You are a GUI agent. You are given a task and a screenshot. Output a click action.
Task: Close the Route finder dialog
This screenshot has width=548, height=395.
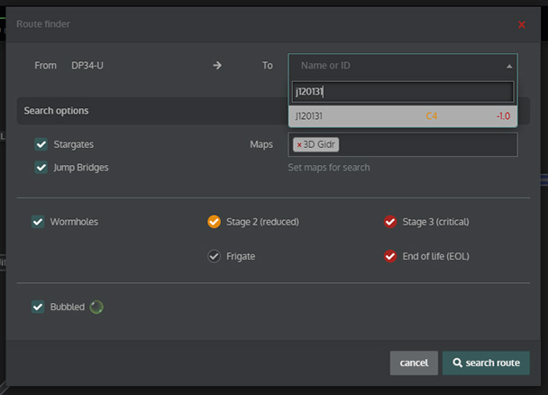point(521,24)
